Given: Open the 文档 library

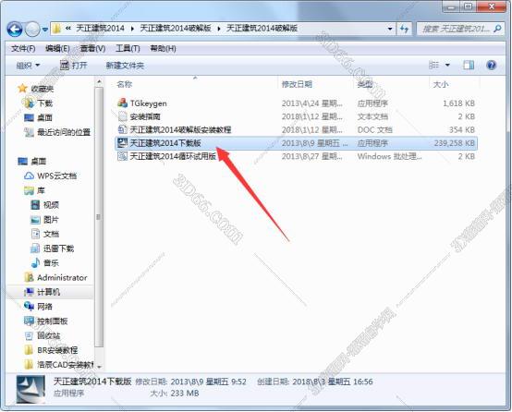Looking at the screenshot, I should point(45,234).
